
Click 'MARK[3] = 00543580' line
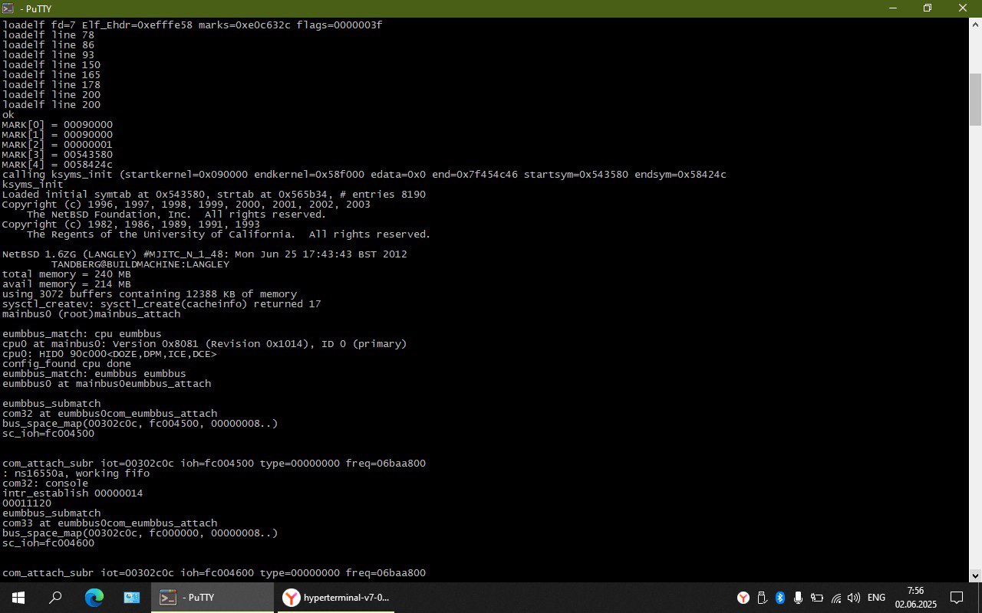[58, 155]
